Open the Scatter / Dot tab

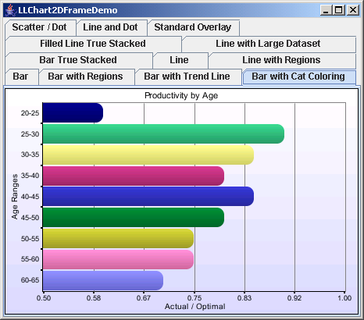41,27
